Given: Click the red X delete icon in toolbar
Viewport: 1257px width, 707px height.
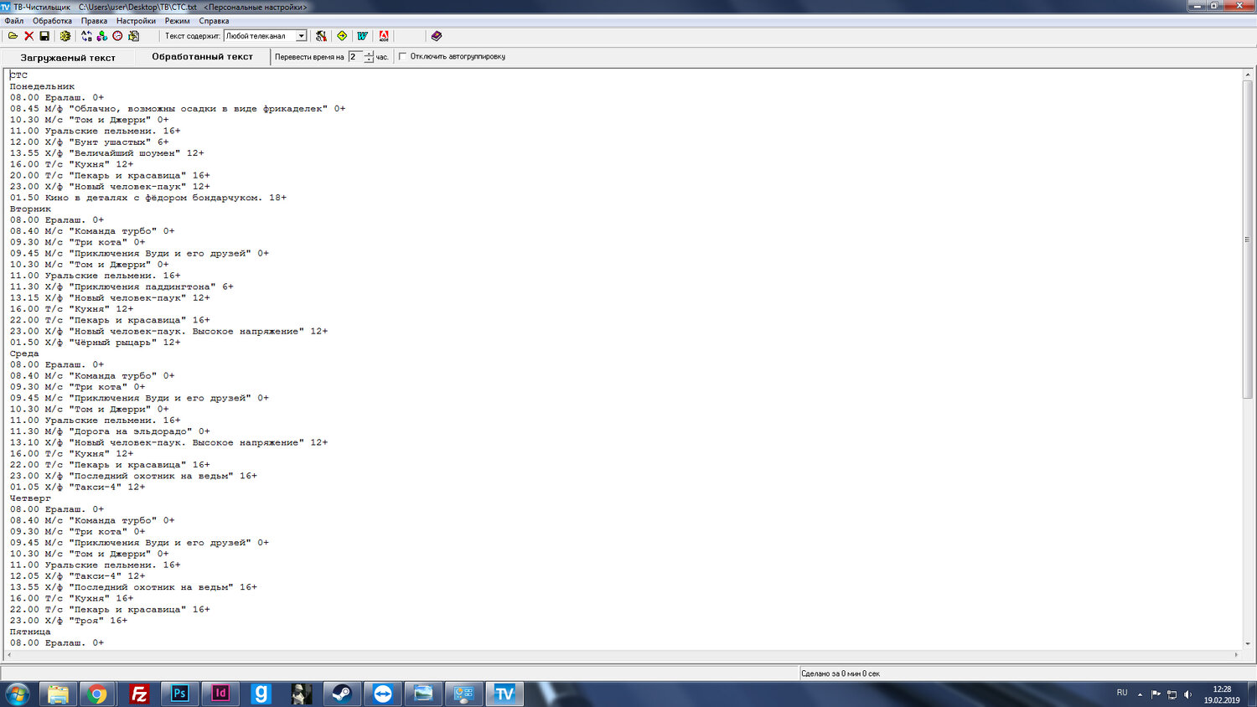Looking at the screenshot, I should [x=28, y=36].
